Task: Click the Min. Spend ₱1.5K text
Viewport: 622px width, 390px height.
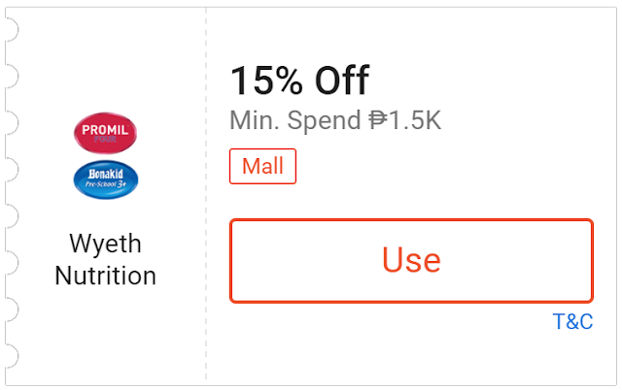Action: coord(335,121)
